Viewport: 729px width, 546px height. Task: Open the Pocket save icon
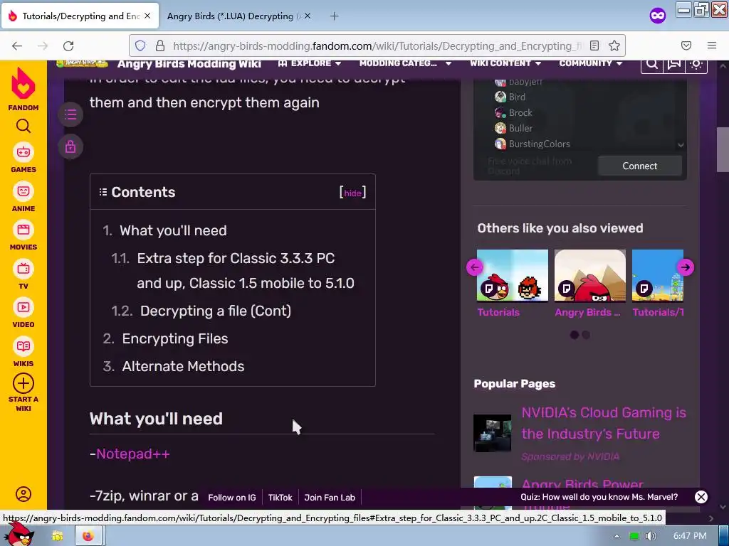[686, 45]
